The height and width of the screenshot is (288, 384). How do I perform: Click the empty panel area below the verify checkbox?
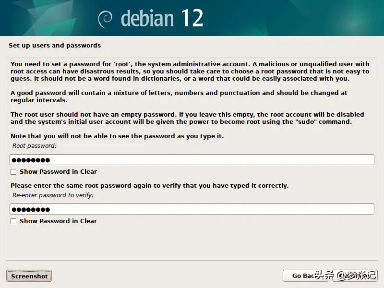pos(192,242)
